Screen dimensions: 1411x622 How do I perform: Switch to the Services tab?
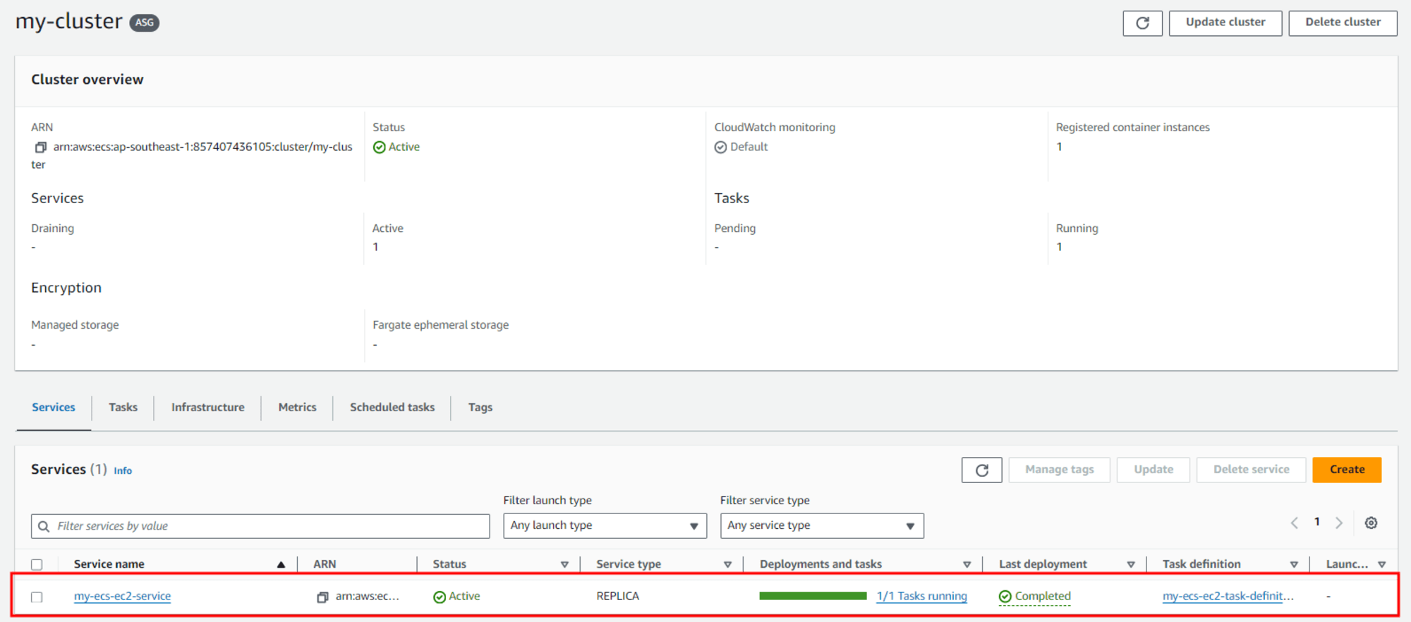click(54, 408)
